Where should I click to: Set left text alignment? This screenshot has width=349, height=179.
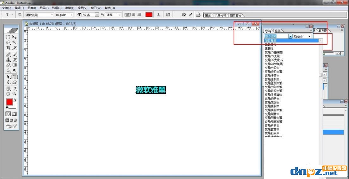(x=127, y=15)
